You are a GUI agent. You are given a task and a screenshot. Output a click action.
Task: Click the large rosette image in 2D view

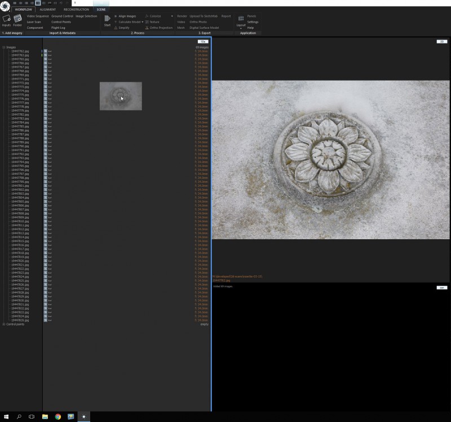tap(331, 160)
